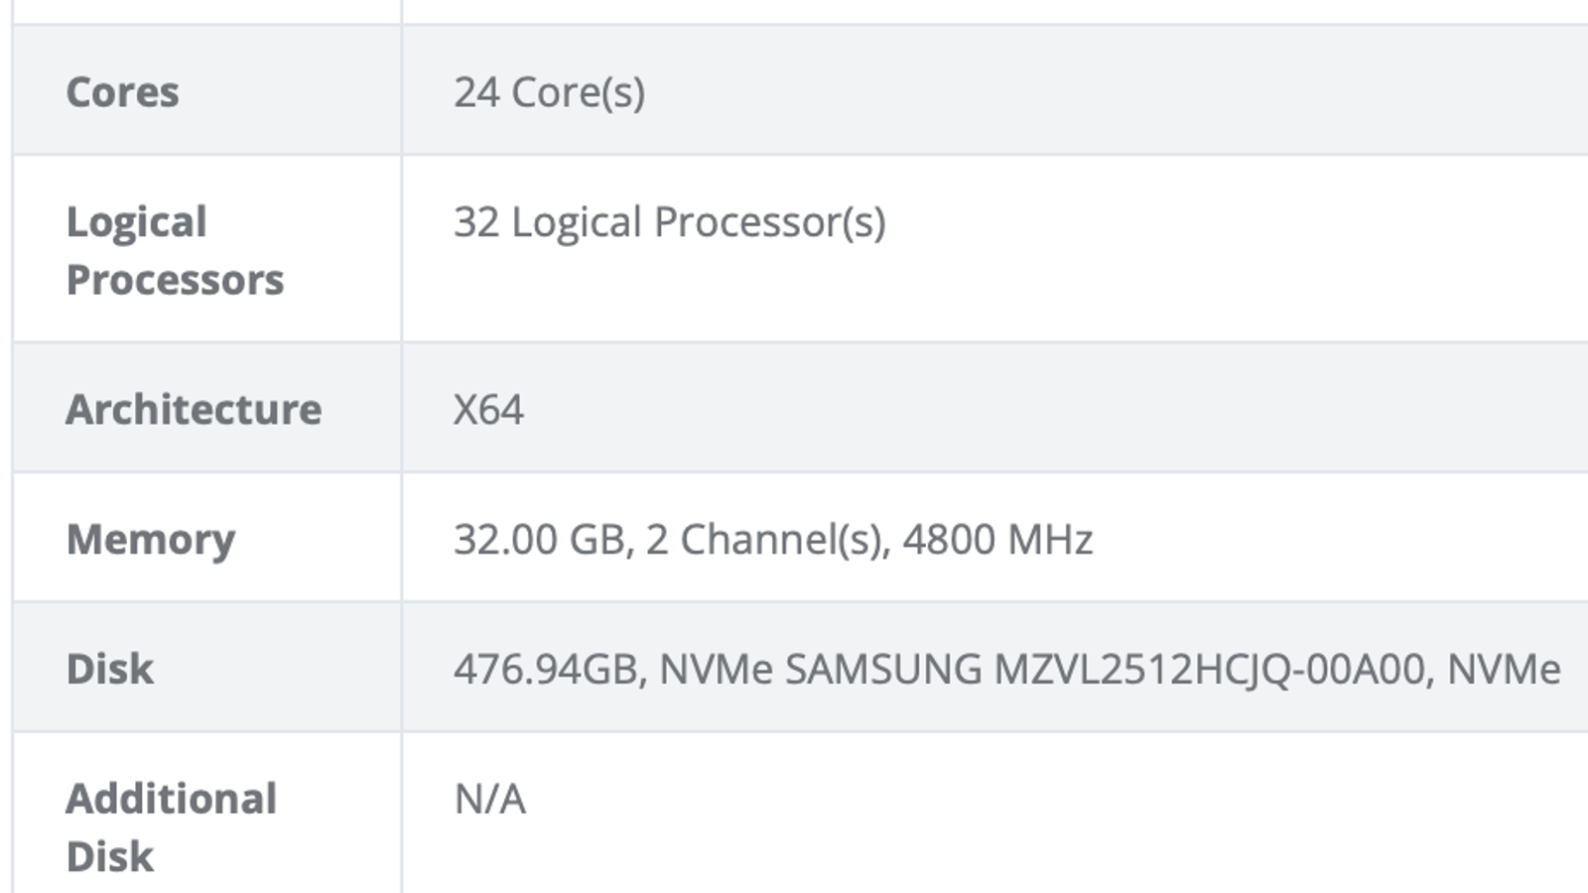Click the trailing NVMe text in Disk row

click(x=1503, y=669)
